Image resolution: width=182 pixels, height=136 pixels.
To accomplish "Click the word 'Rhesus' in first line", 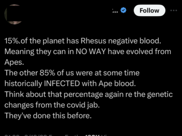I will coord(93,41).
